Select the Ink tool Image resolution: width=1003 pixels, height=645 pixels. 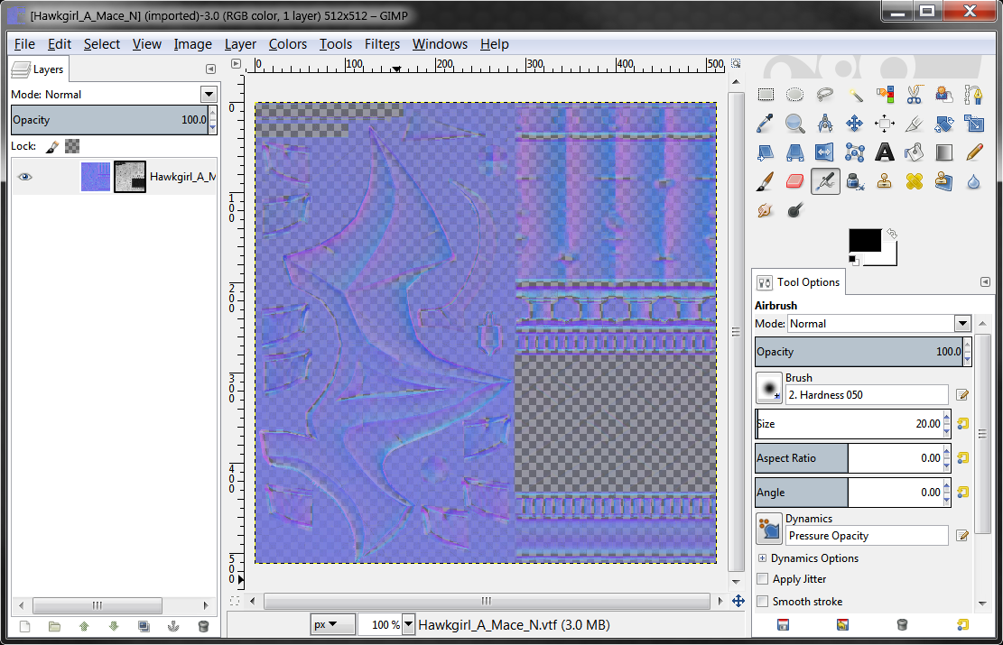[855, 181]
